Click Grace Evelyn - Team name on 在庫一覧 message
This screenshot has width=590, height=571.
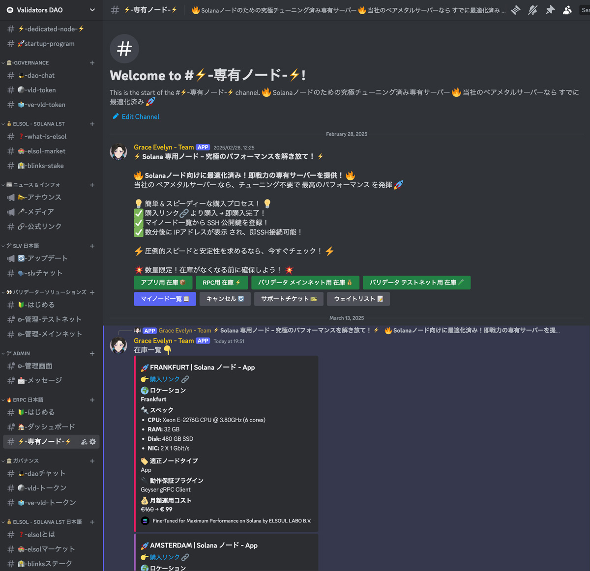[x=164, y=341]
